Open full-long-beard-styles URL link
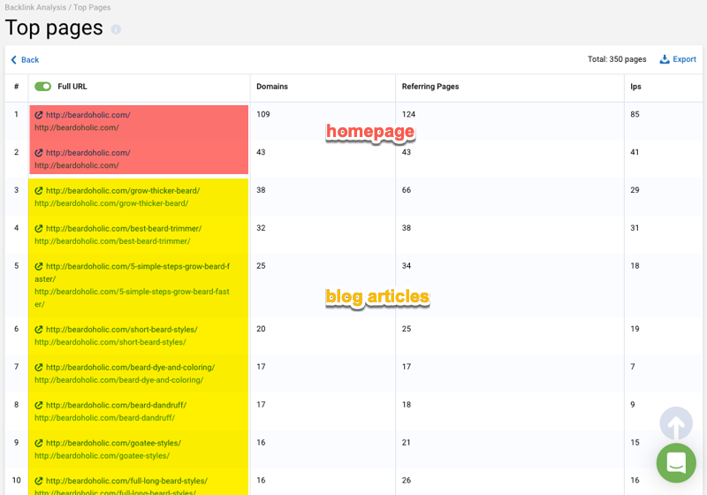 (126, 481)
